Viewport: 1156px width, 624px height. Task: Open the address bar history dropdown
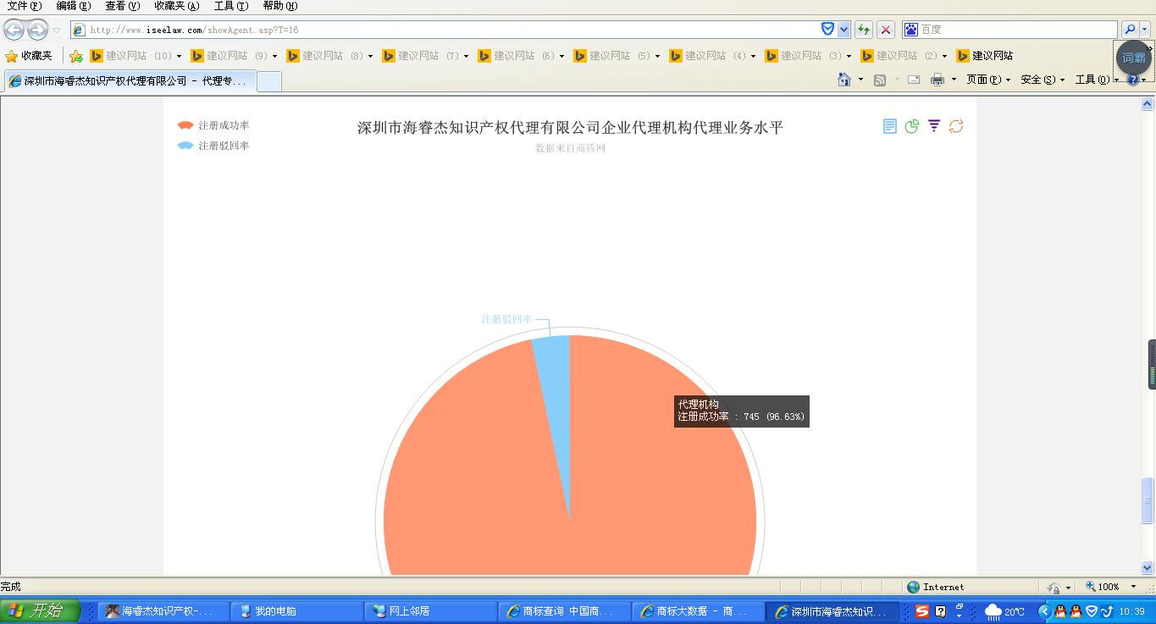844,30
